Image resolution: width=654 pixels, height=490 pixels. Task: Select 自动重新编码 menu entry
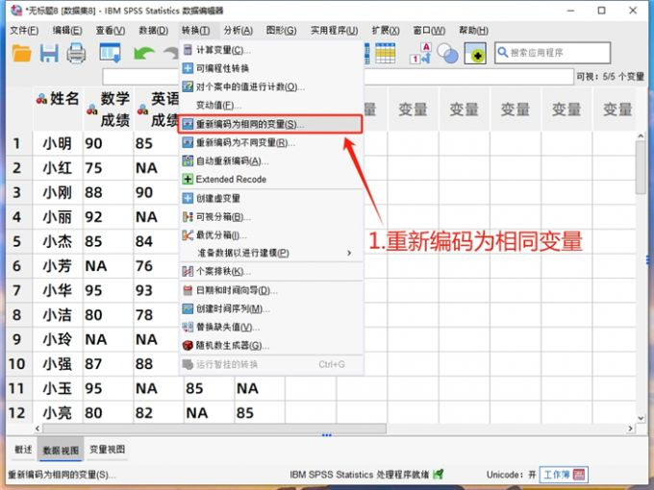(232, 160)
